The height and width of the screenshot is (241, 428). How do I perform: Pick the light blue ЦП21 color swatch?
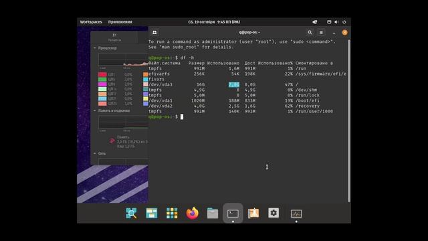(102, 98)
